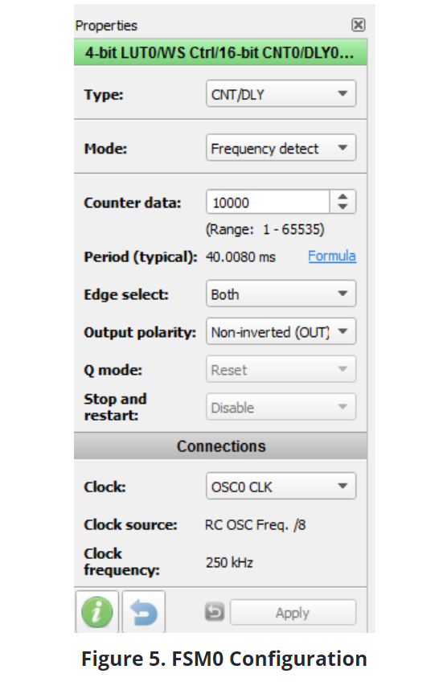Expand the Edge select dropdown

point(281,294)
